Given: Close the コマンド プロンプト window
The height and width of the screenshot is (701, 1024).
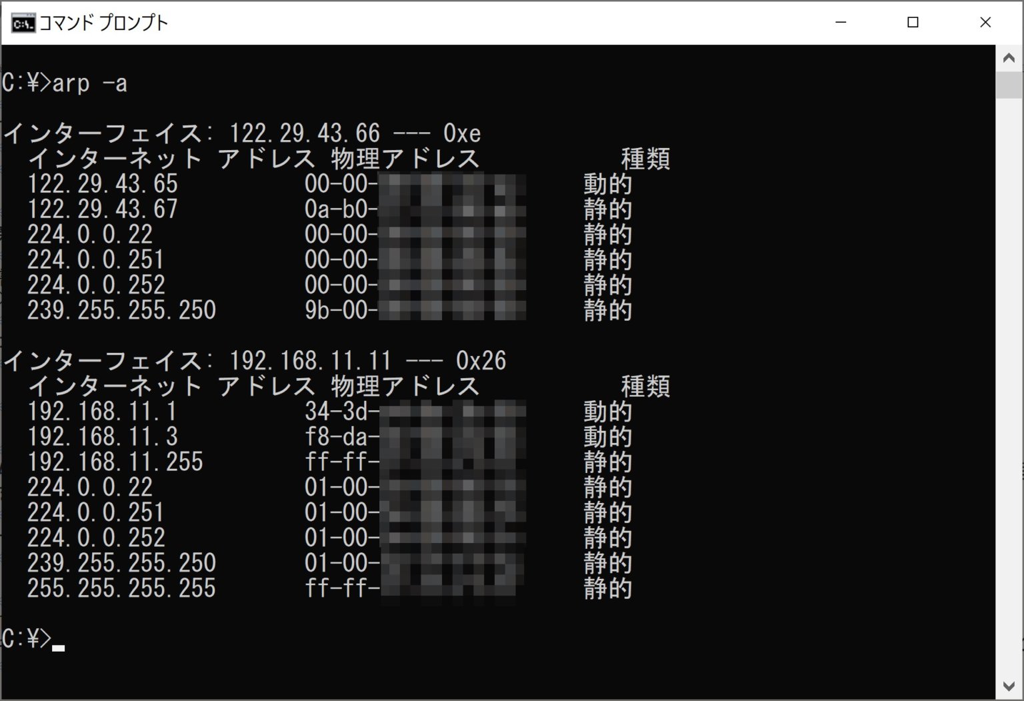Looking at the screenshot, I should pyautogui.click(x=985, y=23).
